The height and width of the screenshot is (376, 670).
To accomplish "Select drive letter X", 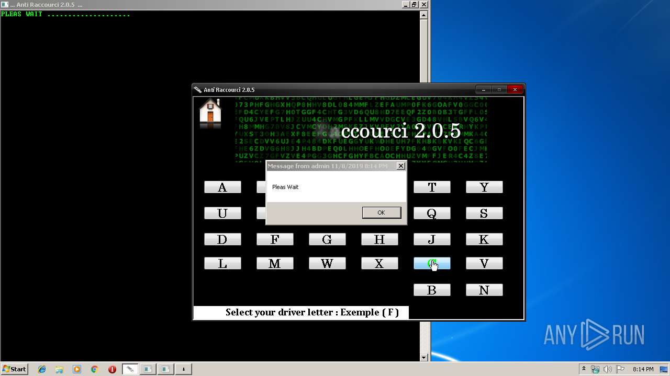I will pos(379,264).
